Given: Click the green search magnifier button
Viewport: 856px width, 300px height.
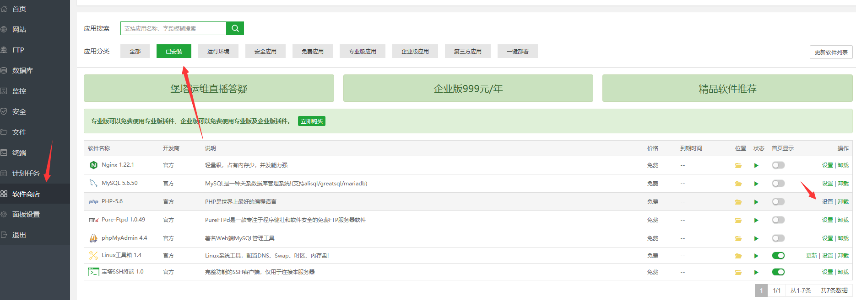Looking at the screenshot, I should tap(235, 28).
